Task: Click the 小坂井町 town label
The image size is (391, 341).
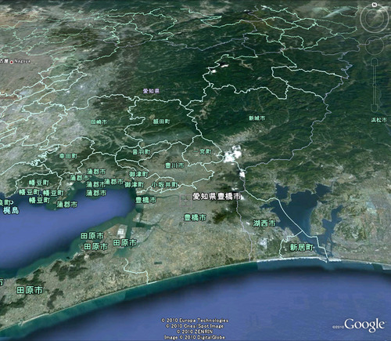Action: (x=165, y=185)
